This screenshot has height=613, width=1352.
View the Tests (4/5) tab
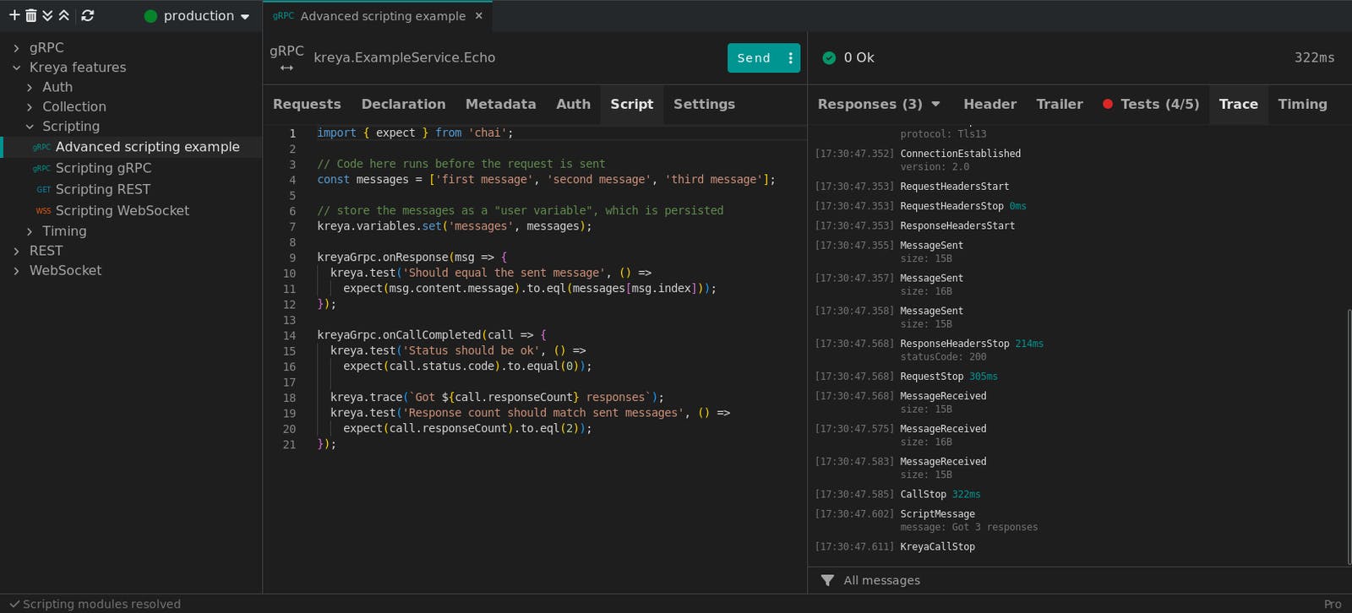pyautogui.click(x=1151, y=104)
